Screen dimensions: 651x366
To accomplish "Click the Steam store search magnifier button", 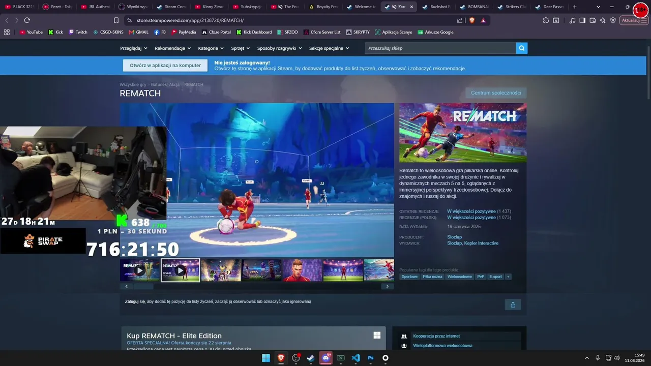I will click(521, 48).
